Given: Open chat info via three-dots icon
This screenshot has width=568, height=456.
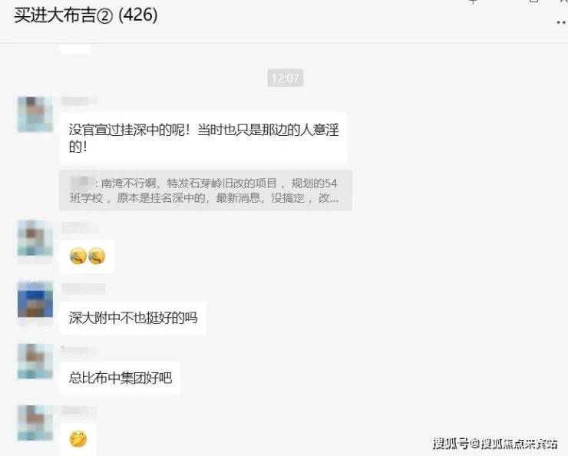Looking at the screenshot, I should (561, 23).
